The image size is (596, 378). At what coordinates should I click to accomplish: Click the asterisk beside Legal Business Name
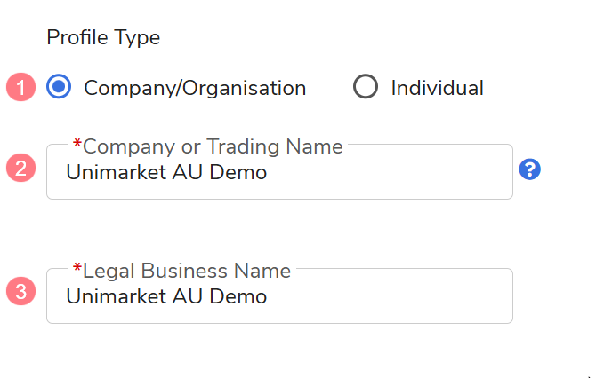[77, 269]
